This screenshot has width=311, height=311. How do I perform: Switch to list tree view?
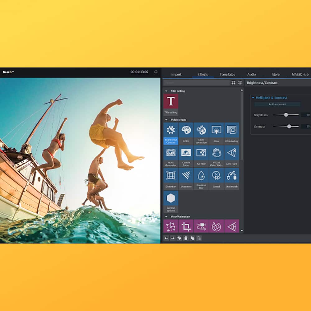coord(240,82)
